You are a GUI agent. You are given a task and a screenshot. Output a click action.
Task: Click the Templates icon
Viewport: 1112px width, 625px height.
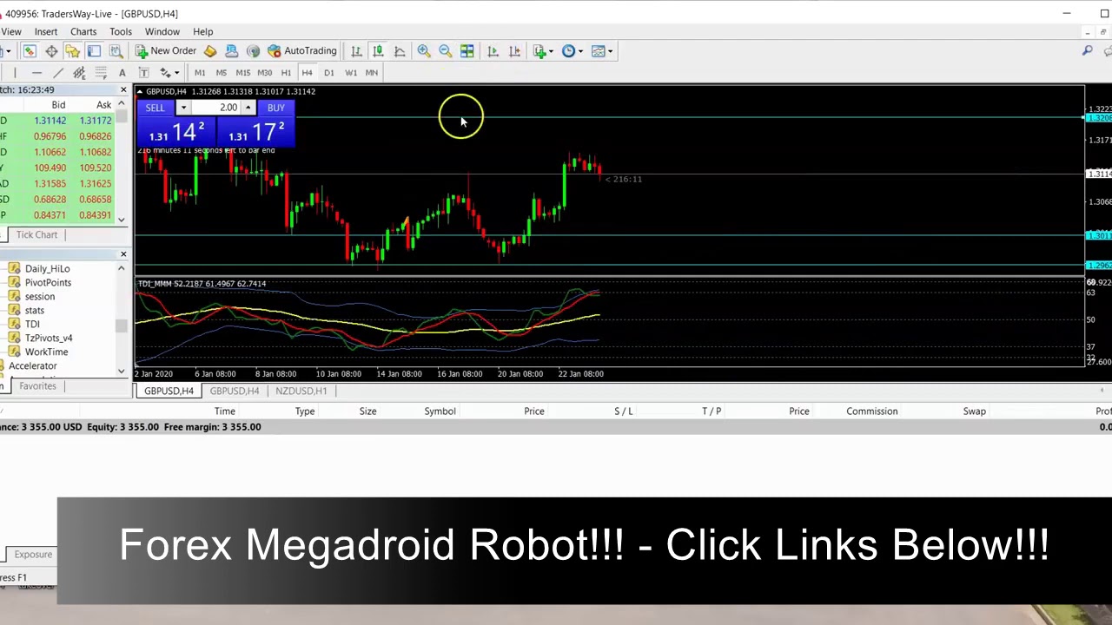599,51
